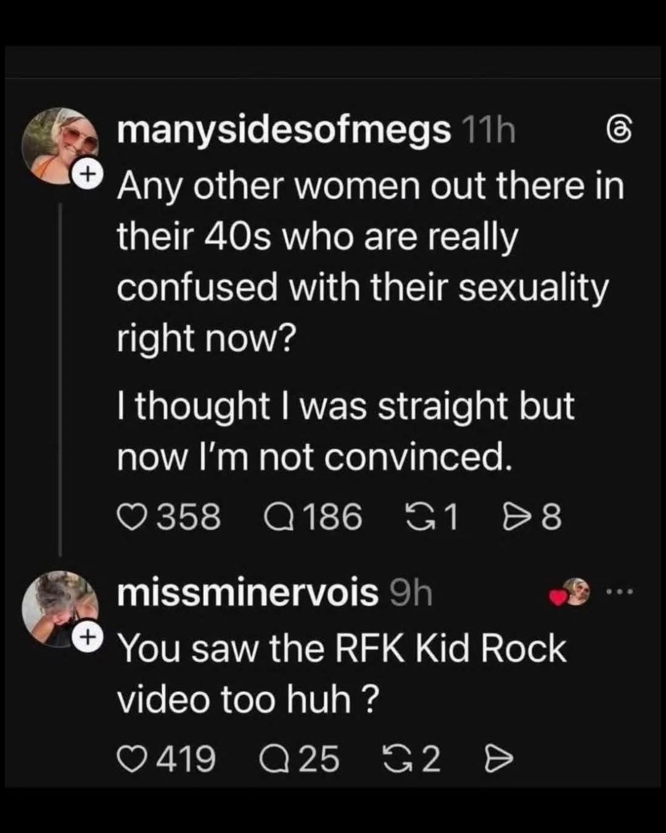
Task: View the 358 likes count
Action: 189,516
